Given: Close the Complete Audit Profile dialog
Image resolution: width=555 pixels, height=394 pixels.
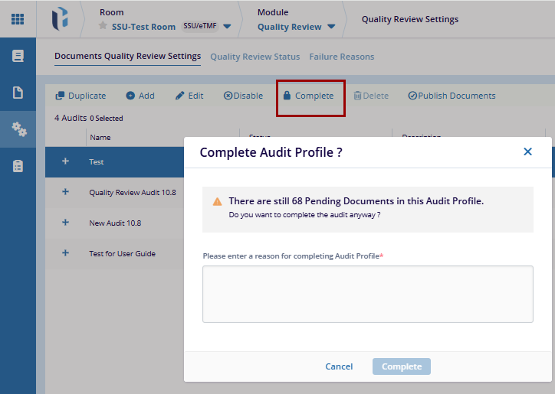Looking at the screenshot, I should (x=527, y=151).
